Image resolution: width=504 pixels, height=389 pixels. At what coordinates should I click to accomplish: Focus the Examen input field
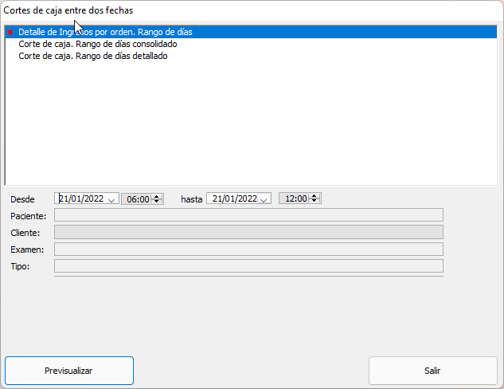pos(248,250)
